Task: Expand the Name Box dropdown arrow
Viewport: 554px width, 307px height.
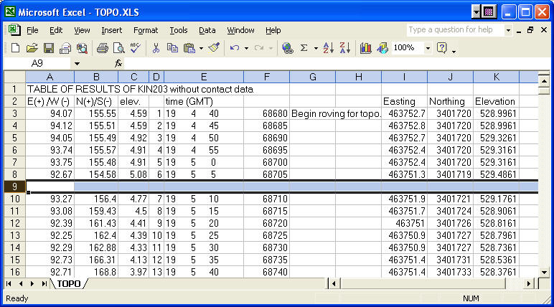Action: tap(77, 63)
